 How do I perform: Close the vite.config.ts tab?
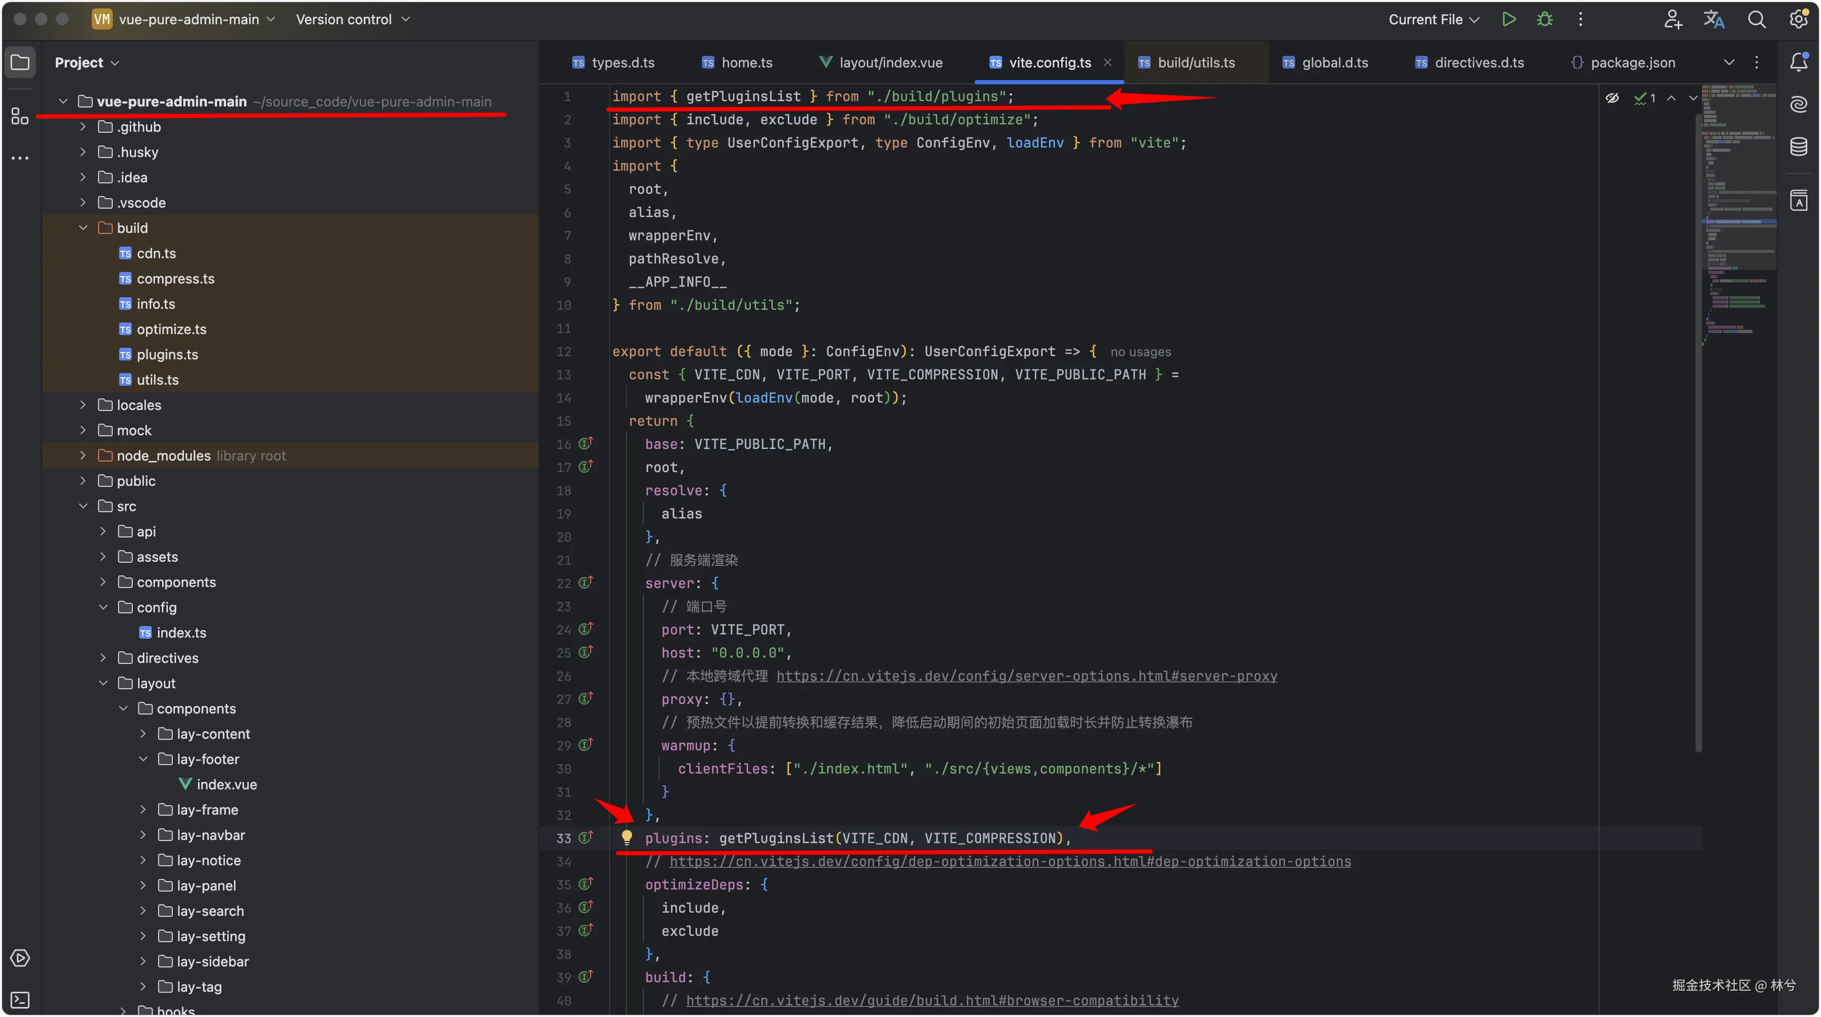1108,62
